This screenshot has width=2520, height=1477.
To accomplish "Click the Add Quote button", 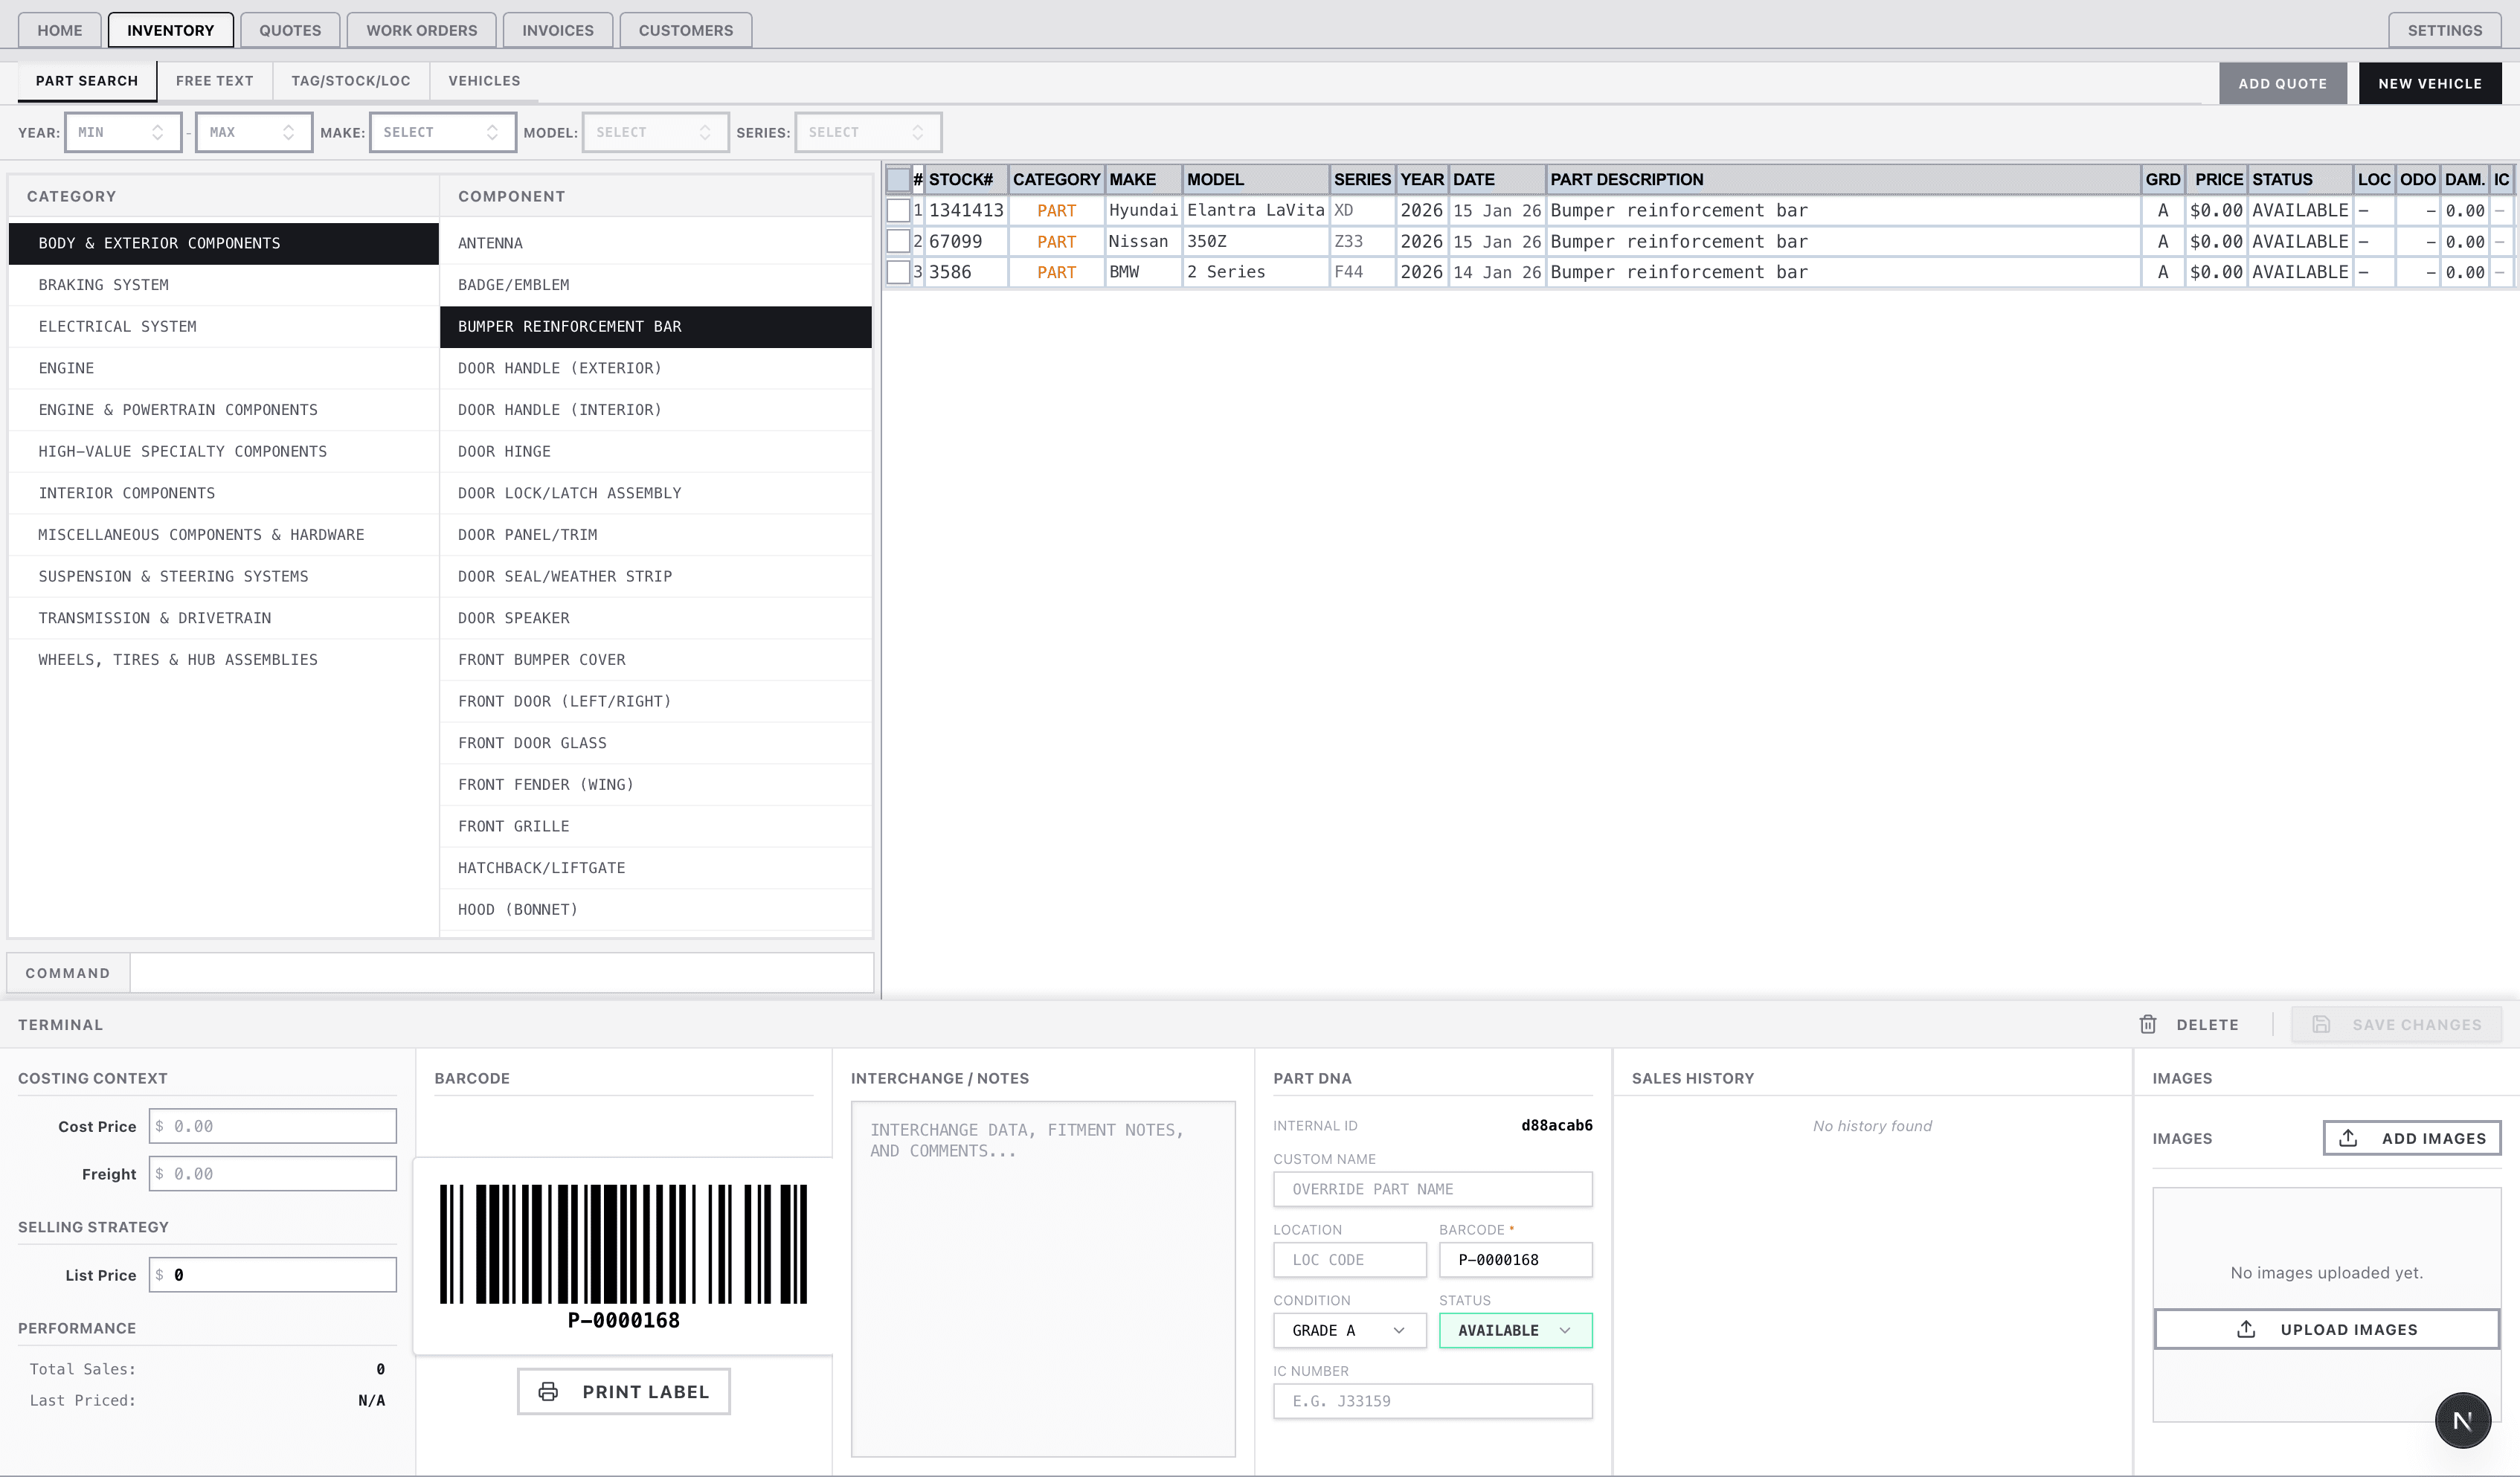I will pos(2283,83).
